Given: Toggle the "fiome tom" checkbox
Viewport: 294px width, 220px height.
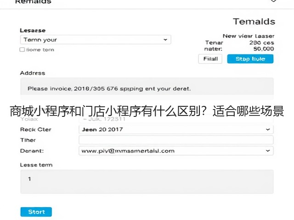Looking at the screenshot, I should pyautogui.click(x=22, y=49).
